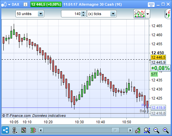Click the +0,08% change label
Viewport: 172px width, 136px height.
pos(160,68)
